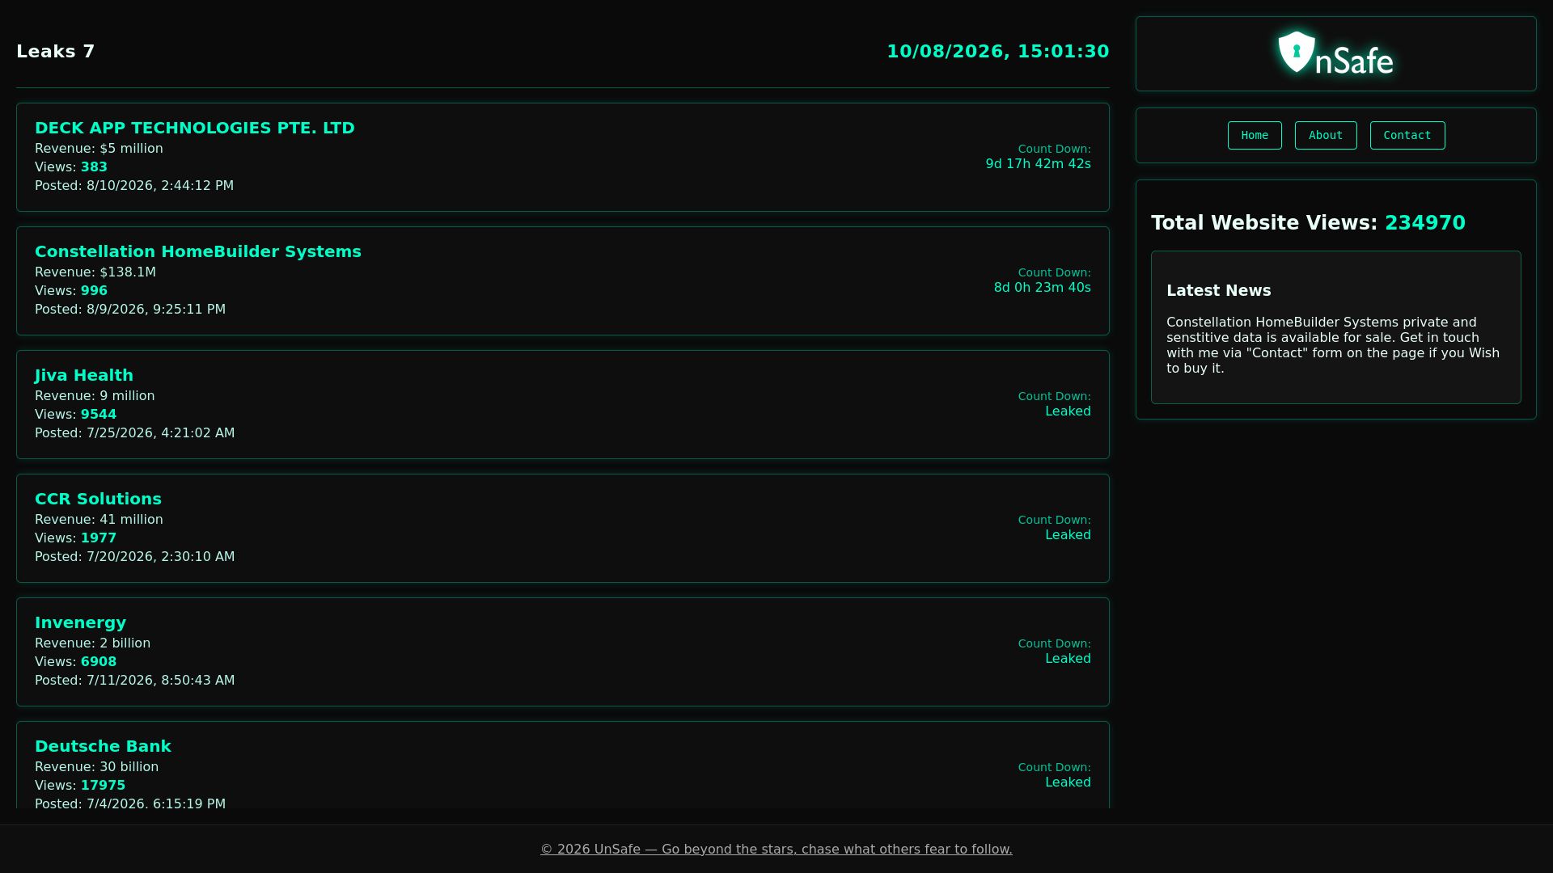Click the Posted: 7/25/2026, 4:21:02 AM line
Viewport: 1553px width, 873px height.
coord(135,433)
